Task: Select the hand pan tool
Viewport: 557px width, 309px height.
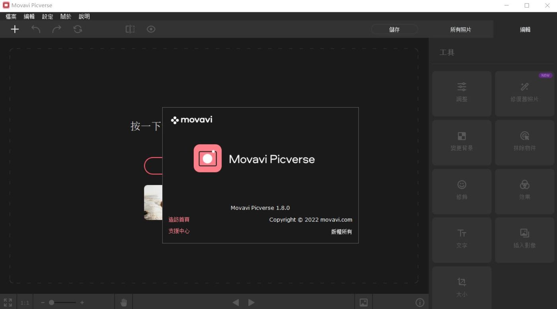Action: [x=124, y=303]
